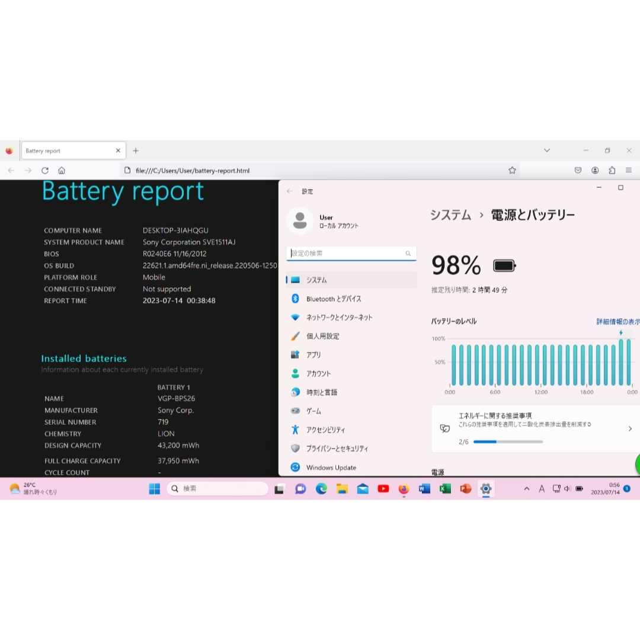This screenshot has height=640, width=640.
Task: Open the volume tray icon
Action: [567, 488]
